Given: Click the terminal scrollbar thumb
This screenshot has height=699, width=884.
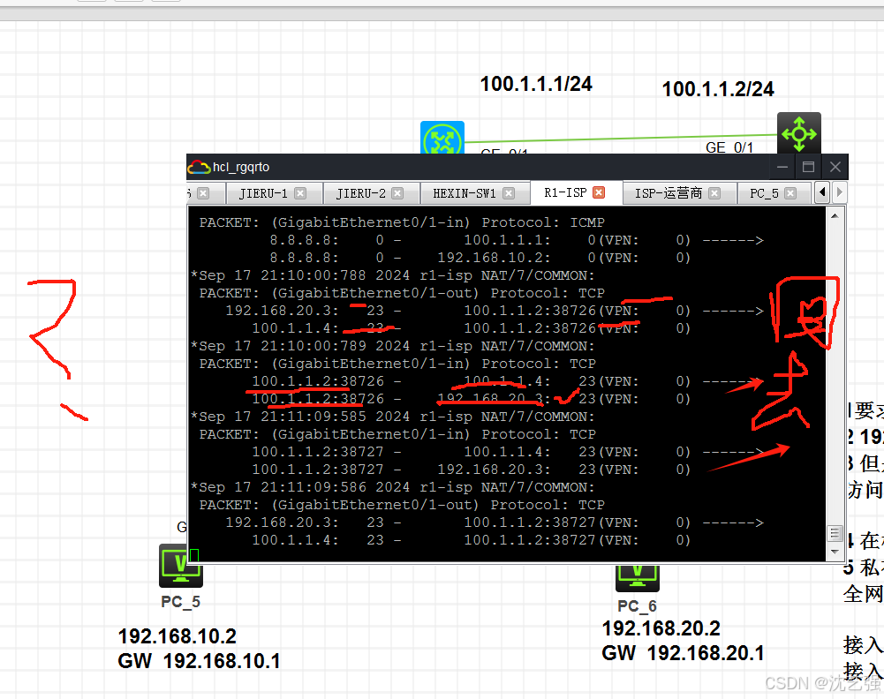Looking at the screenshot, I should point(835,533).
